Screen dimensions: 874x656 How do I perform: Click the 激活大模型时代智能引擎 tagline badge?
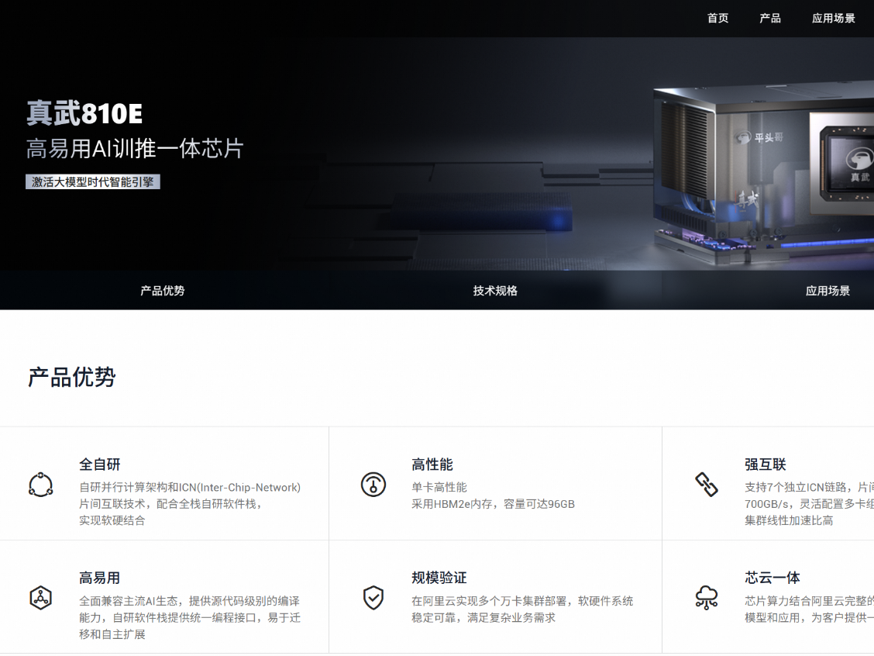(93, 182)
